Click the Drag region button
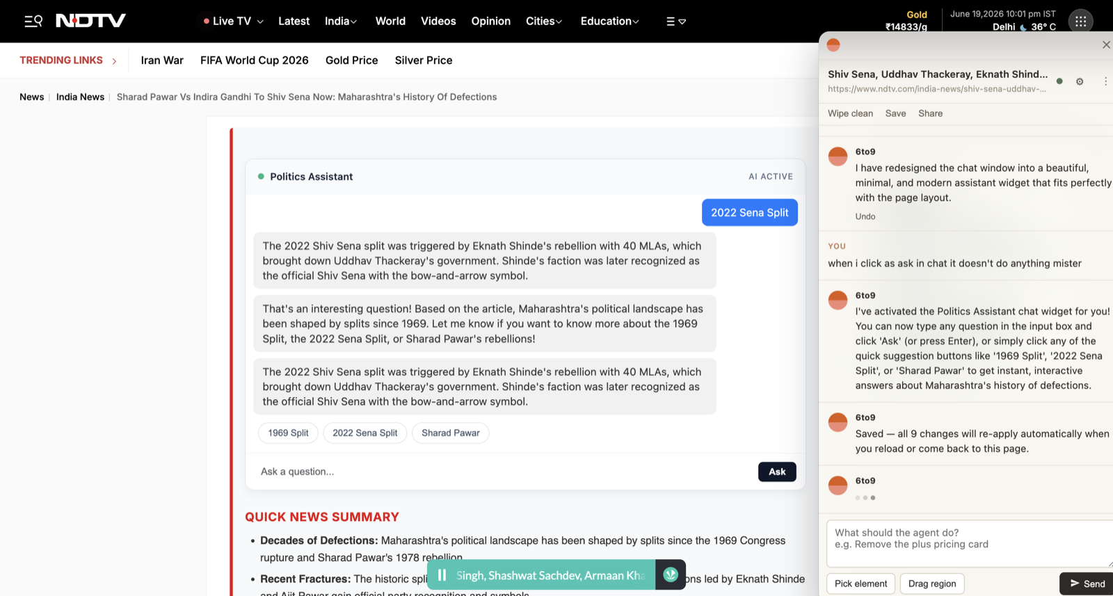Screen dimensions: 1113x596 [x=932, y=583]
